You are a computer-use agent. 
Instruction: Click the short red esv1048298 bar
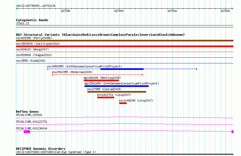coord(123,103)
